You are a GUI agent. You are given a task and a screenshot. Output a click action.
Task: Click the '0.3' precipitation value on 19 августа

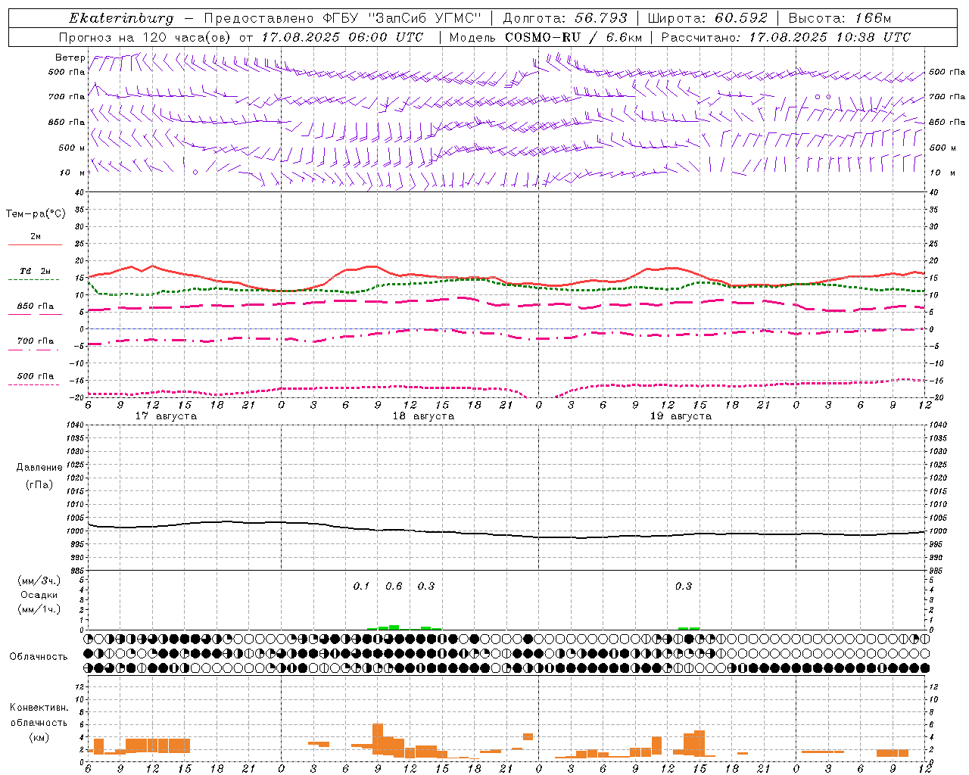(683, 586)
